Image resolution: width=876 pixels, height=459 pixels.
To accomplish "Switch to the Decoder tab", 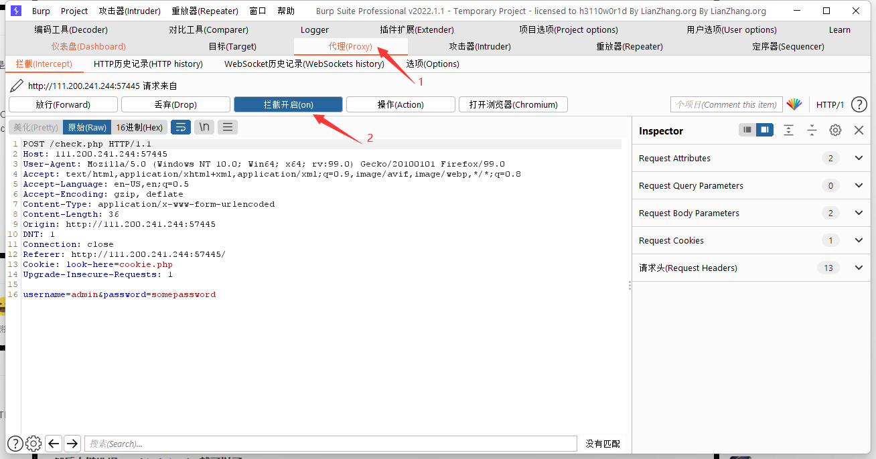I will pos(71,29).
